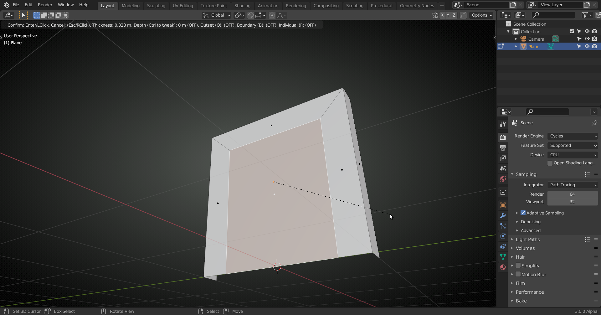Open the Output properties tab
Viewport: 601px width, 315px height.
pos(503,147)
